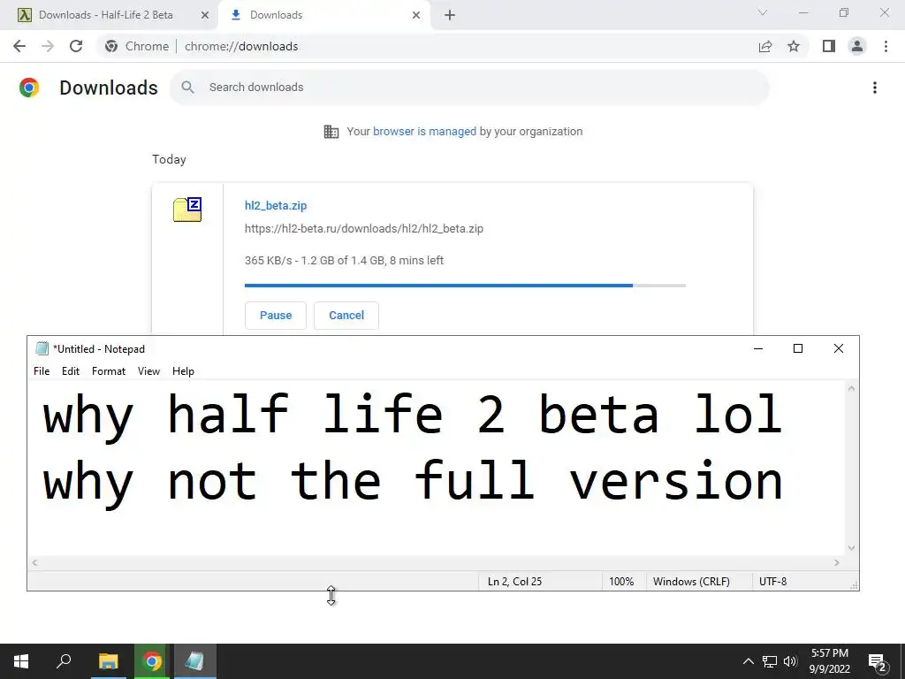Bookmark this tab with the star icon
This screenshot has width=905, height=679.
pyautogui.click(x=794, y=46)
